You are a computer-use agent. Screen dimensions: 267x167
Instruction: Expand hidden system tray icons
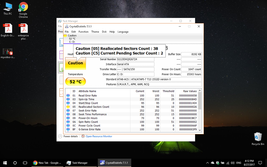point(208,163)
